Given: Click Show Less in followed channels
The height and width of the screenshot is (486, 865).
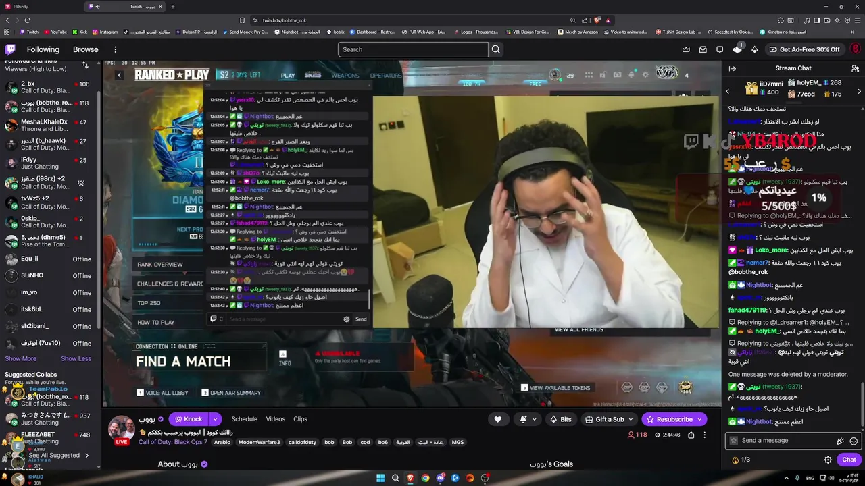Looking at the screenshot, I should tap(76, 358).
